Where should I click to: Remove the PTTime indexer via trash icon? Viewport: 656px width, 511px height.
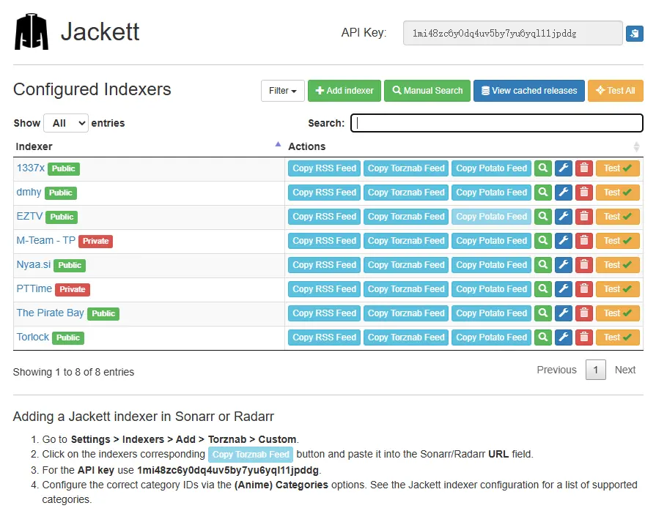coord(583,289)
